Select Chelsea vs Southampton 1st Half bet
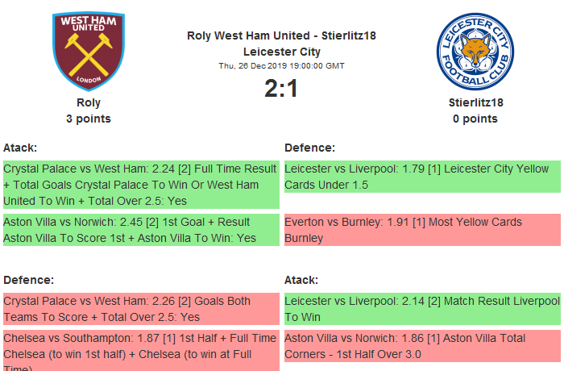 click(140, 350)
